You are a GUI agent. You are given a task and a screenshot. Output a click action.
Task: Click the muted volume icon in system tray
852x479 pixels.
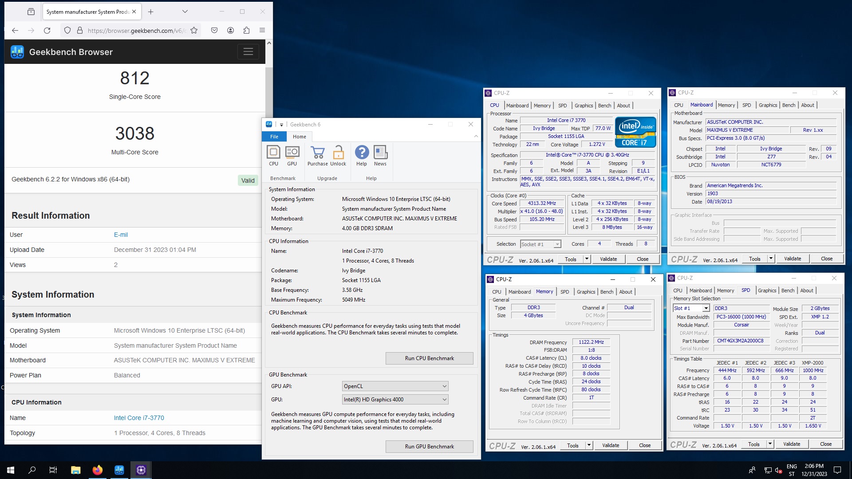coord(778,470)
